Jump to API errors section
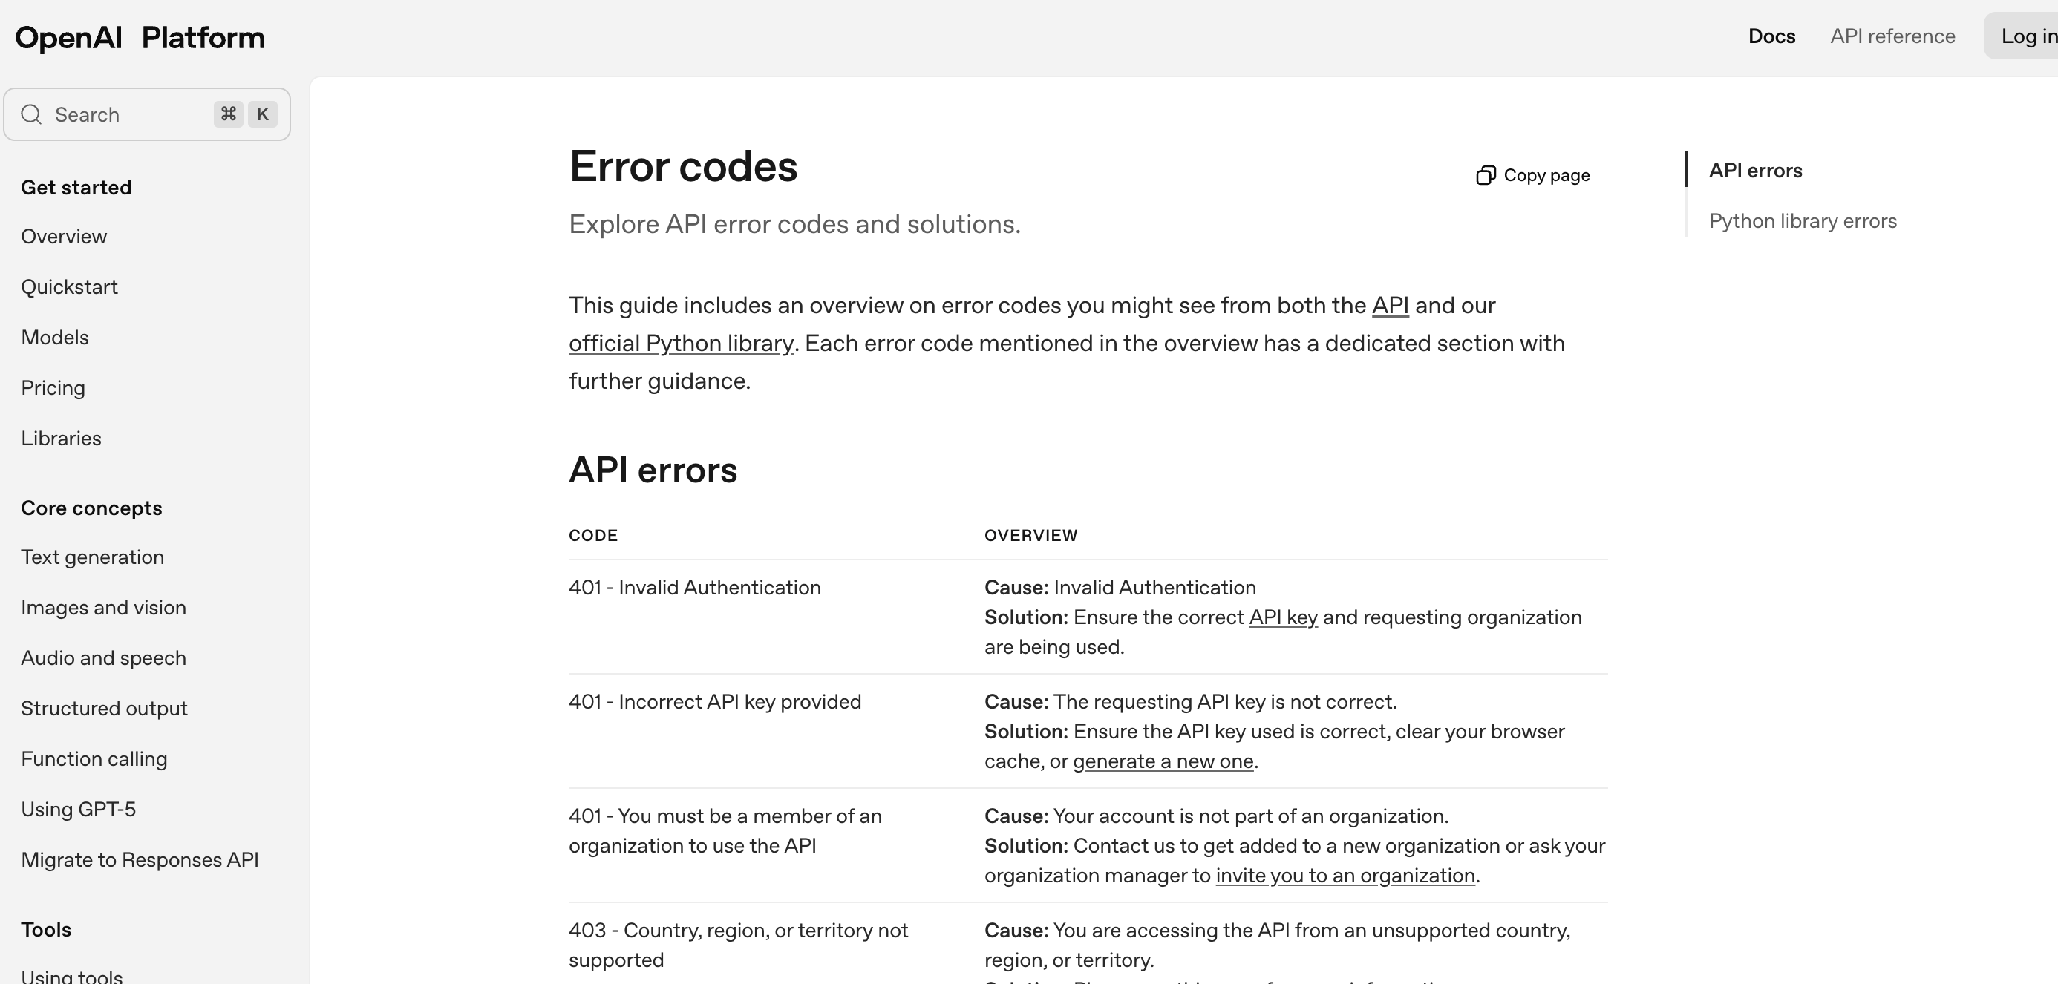The image size is (2058, 984). click(x=1755, y=170)
